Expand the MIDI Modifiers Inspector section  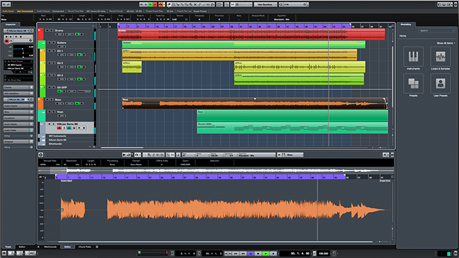18,93
